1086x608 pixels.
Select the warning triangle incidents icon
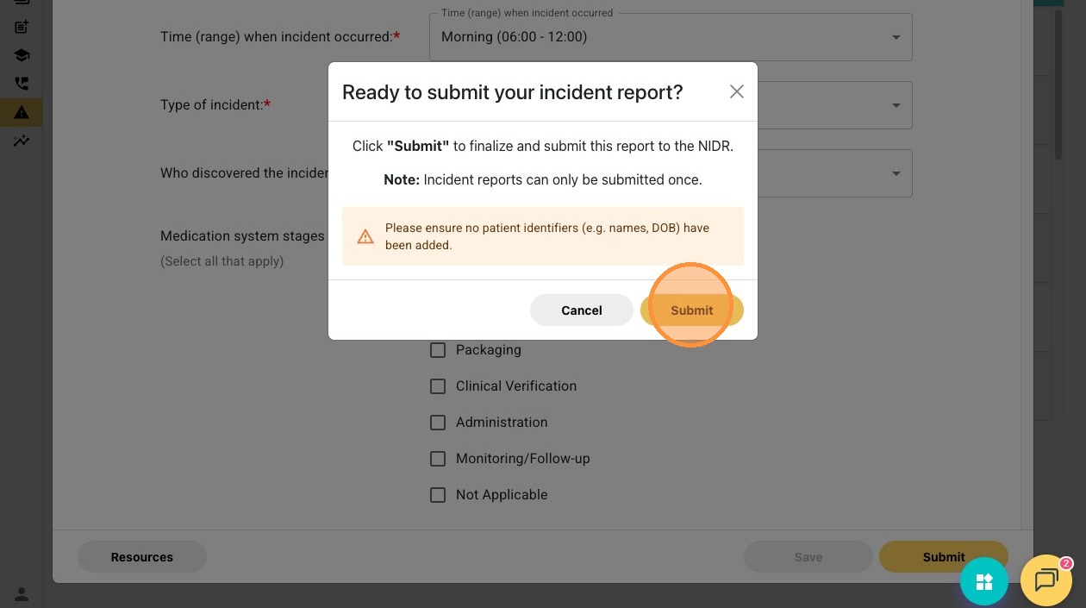tap(22, 112)
